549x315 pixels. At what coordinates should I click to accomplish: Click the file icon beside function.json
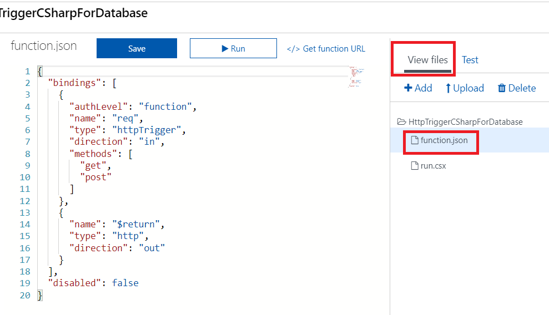pos(415,140)
